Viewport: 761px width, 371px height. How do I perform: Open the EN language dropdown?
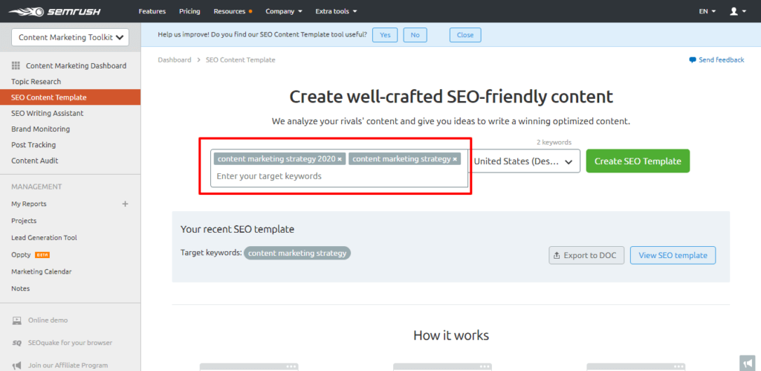point(707,11)
